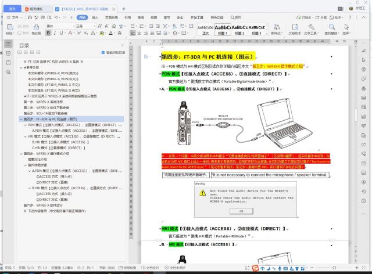Image resolution: width=372 pixels, height=274 pixels.
Task: Click the search magnifier sidebar icon
Action: click(8, 72)
